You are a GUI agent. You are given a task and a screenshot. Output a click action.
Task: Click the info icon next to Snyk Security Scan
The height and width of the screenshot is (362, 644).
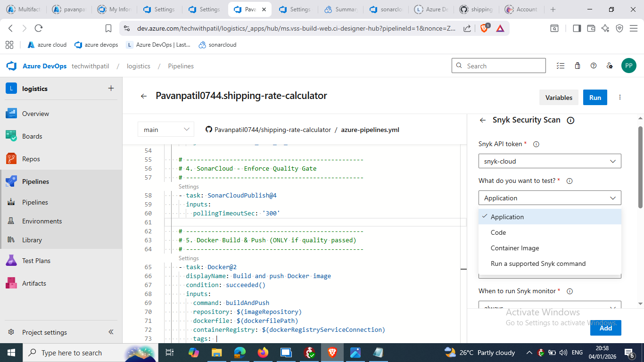pyautogui.click(x=570, y=120)
